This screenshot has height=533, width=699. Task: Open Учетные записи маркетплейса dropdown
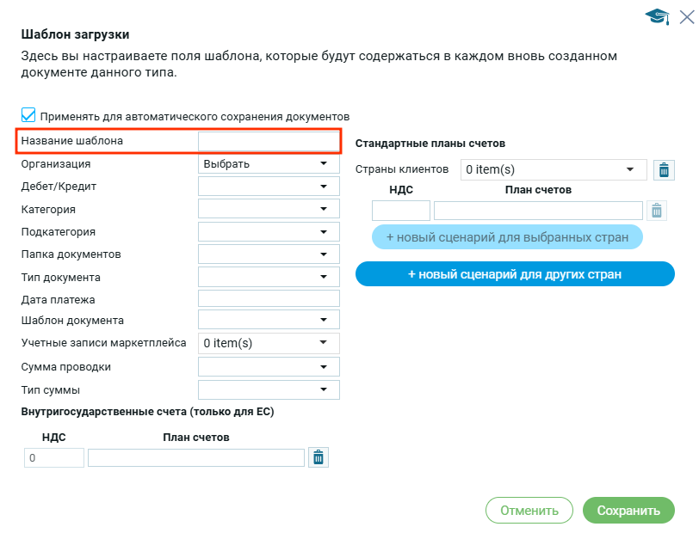coord(269,343)
